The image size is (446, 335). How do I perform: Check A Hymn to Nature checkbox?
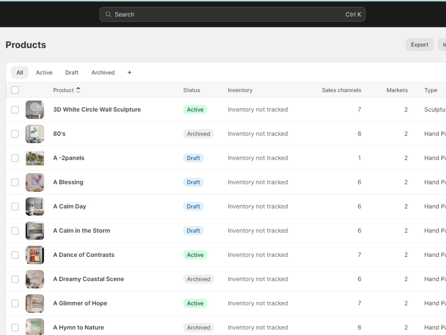tap(15, 327)
